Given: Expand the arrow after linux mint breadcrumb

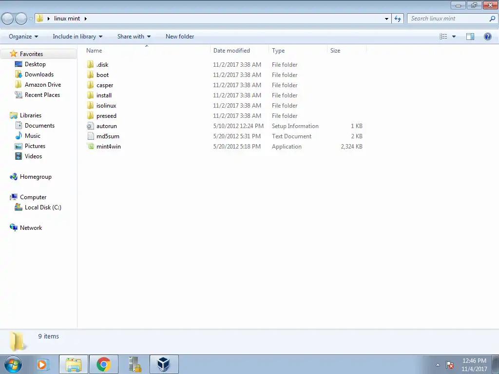Looking at the screenshot, I should pyautogui.click(x=86, y=19).
